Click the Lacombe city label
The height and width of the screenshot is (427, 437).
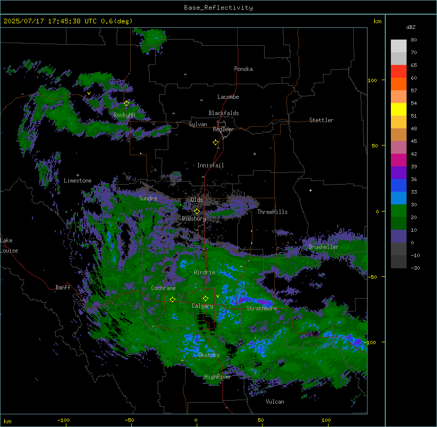pos(228,97)
